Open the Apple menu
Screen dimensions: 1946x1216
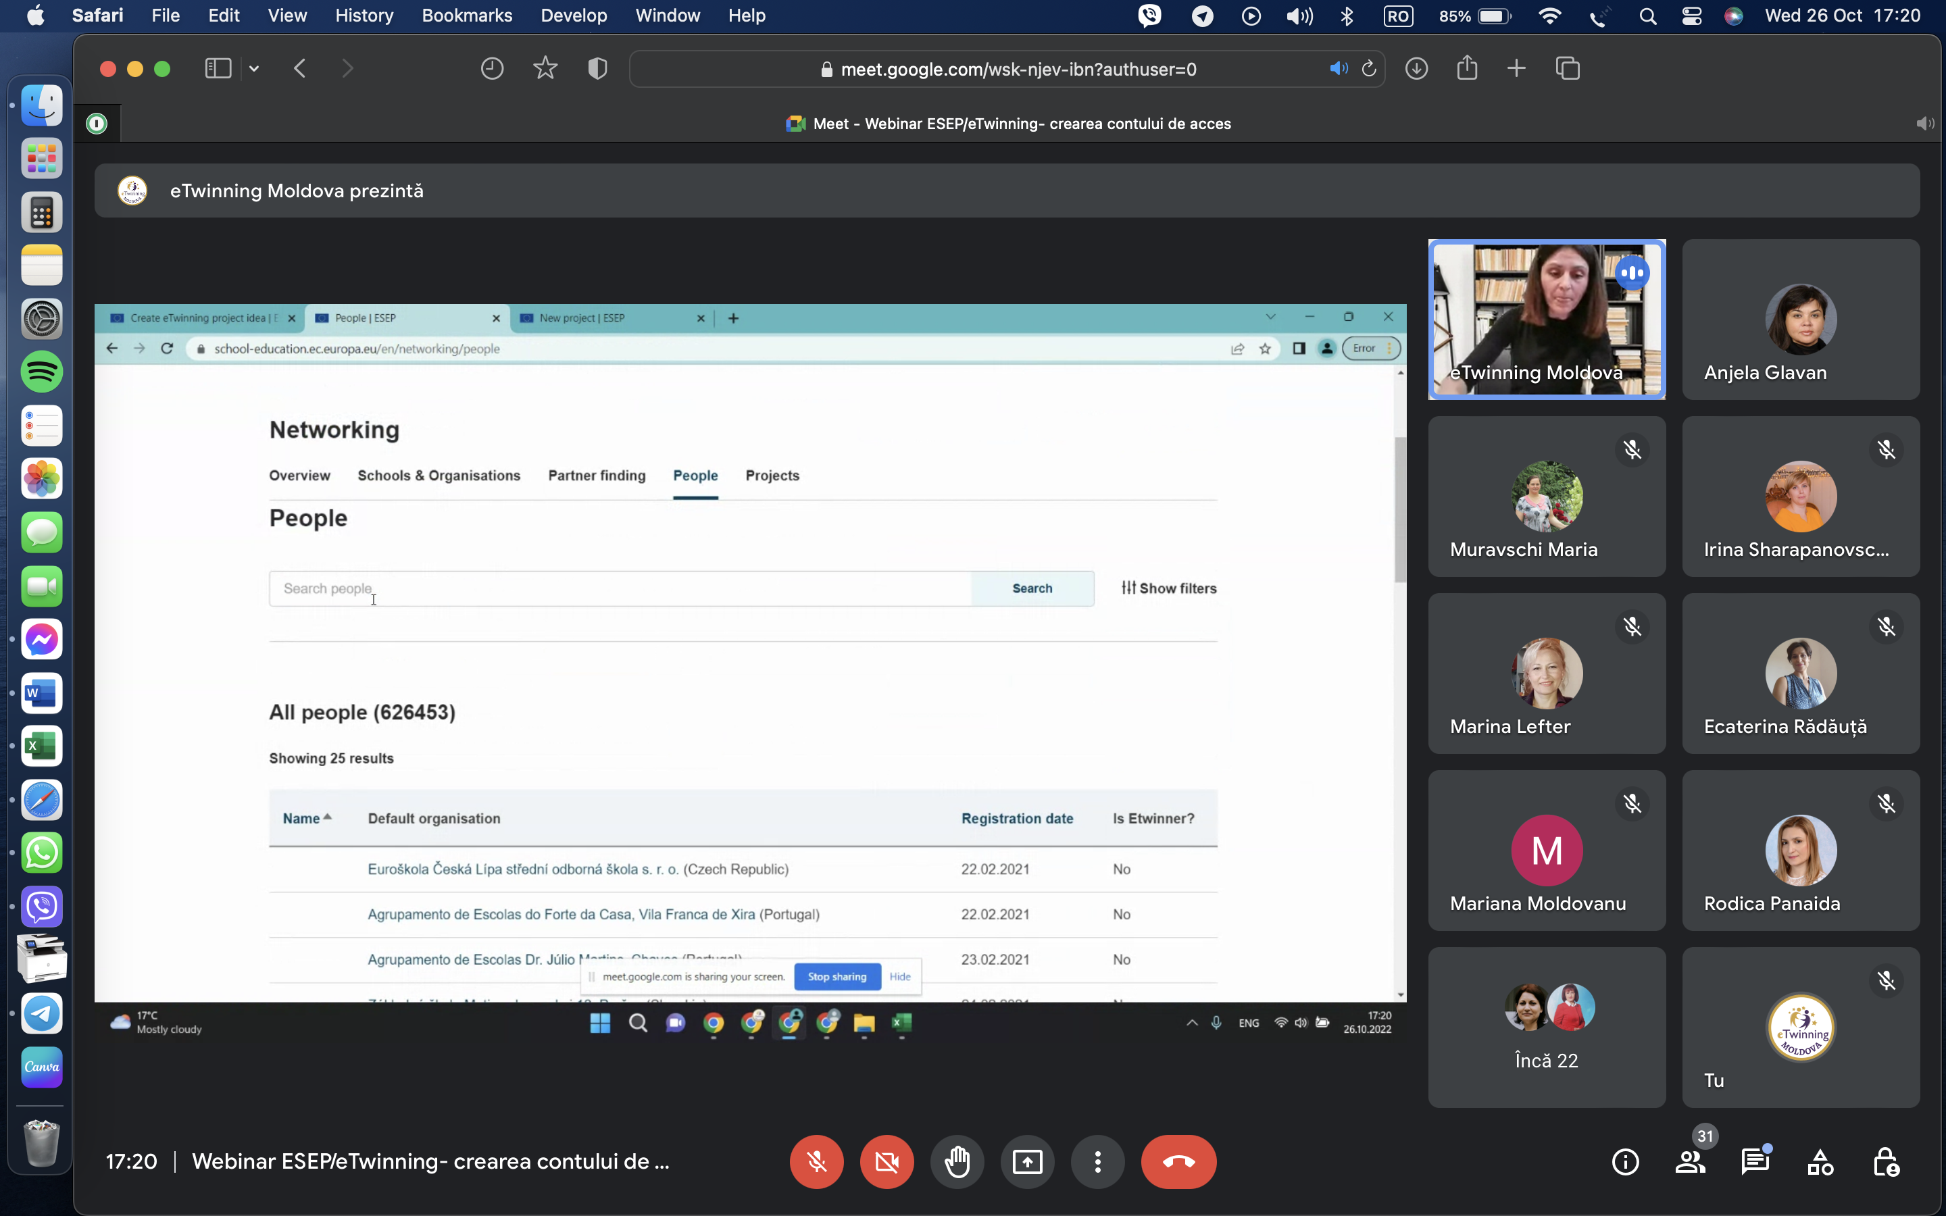pyautogui.click(x=35, y=16)
